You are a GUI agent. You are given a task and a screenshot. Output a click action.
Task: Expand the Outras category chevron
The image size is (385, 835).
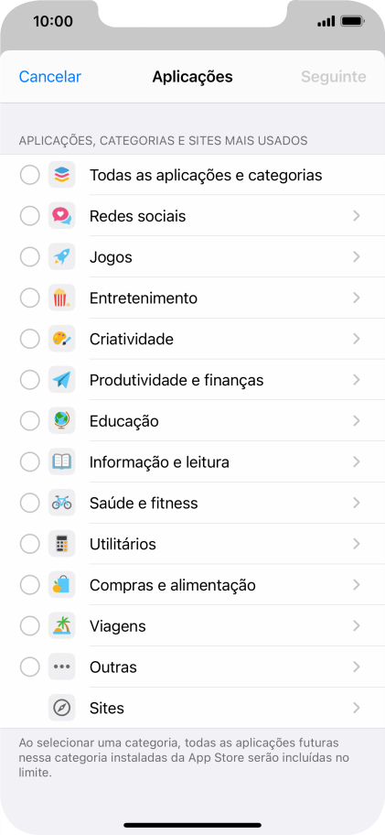click(357, 667)
